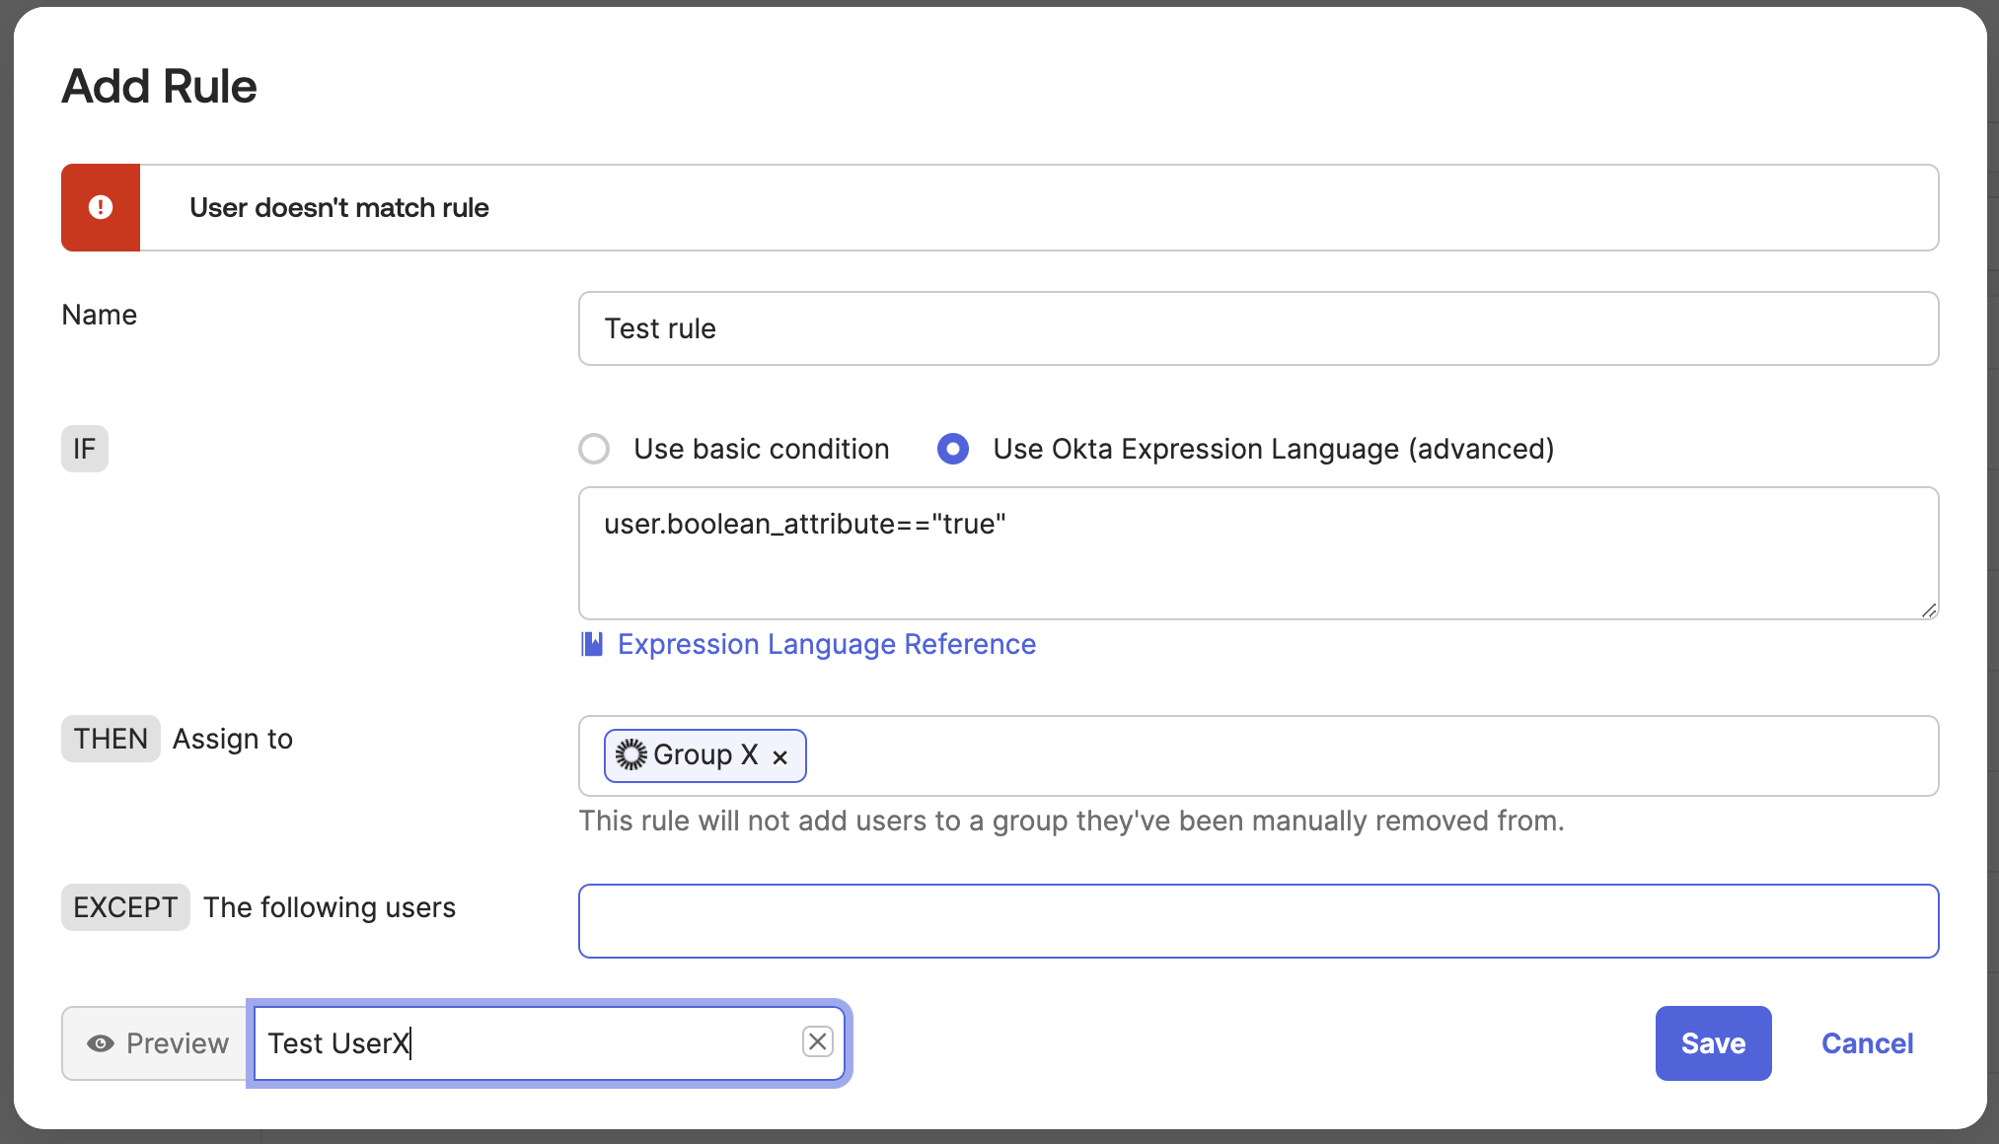Select the Use basic condition option

pyautogui.click(x=594, y=449)
